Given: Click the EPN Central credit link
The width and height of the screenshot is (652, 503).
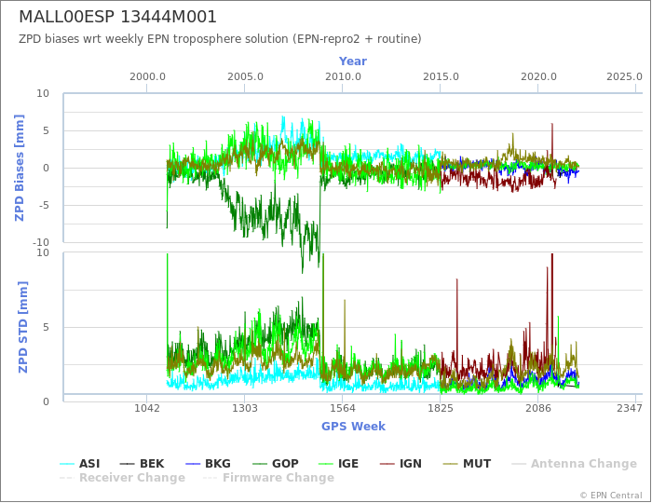Looking at the screenshot, I should click(611, 496).
